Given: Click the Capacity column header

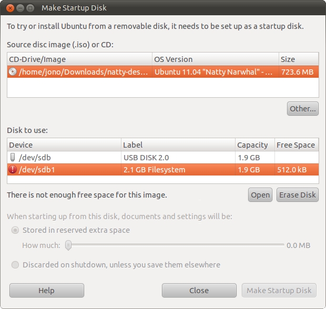Looking at the screenshot, I should pos(253,145).
